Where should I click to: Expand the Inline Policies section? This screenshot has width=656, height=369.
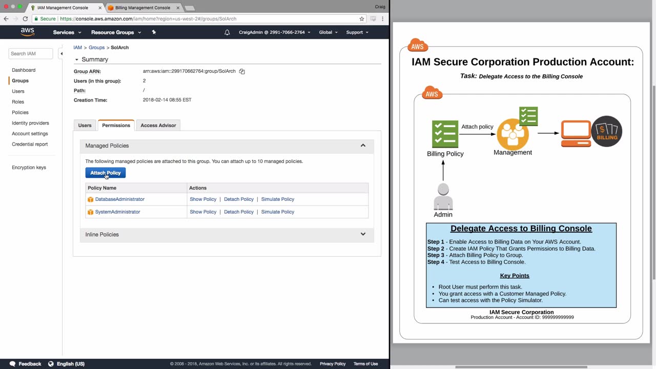point(363,234)
